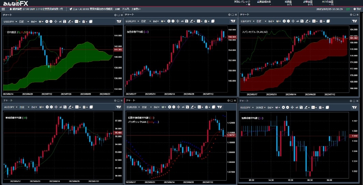363x185 pixels.
Task: Open the hamburger main menu
Action: 3,9
